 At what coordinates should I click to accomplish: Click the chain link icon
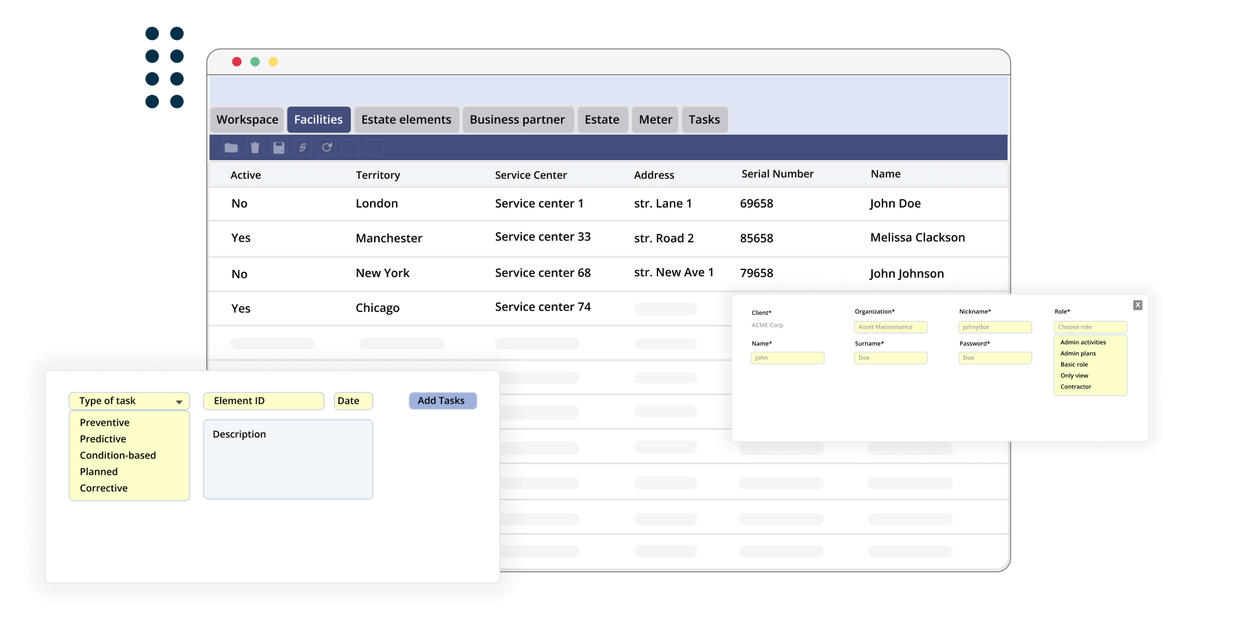tap(303, 148)
